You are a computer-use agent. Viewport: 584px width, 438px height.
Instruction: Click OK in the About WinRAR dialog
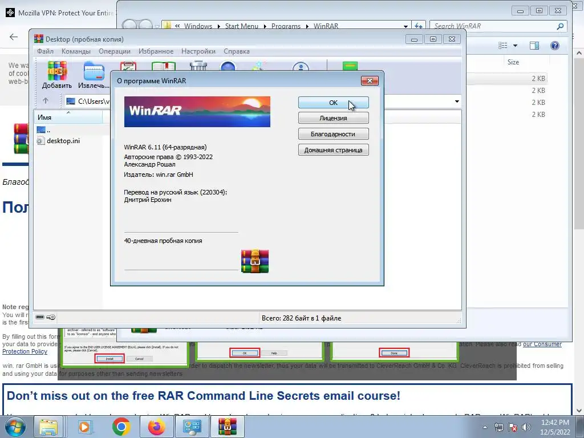click(x=333, y=103)
